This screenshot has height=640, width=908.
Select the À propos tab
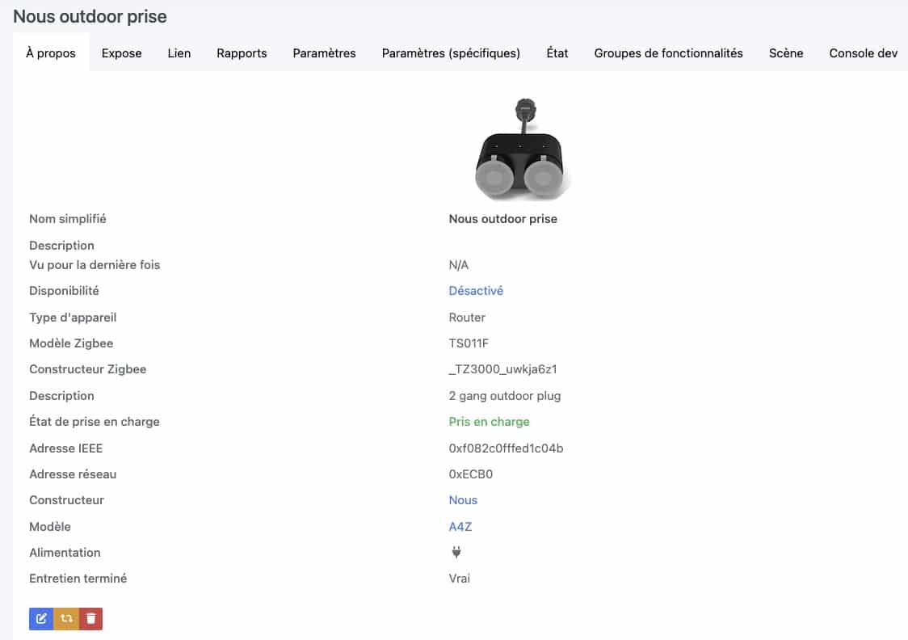[x=51, y=53]
